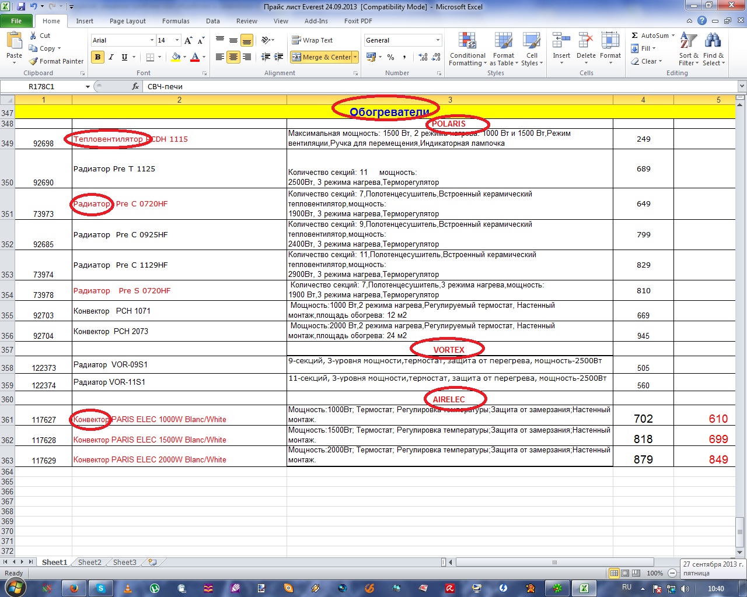This screenshot has height=597, width=747.
Task: Open the Clear dropdown in Editing group
Action: point(647,61)
